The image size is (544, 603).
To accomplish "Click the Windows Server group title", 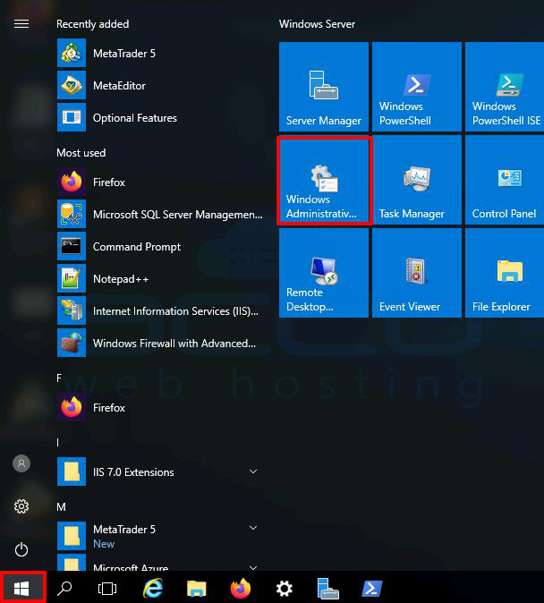I will (x=317, y=24).
